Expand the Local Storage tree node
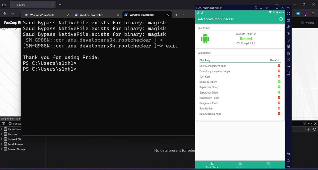 tap(2, 144)
